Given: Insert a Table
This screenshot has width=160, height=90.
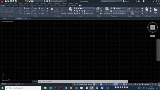Looking at the screenshot, I should coord(64,13).
